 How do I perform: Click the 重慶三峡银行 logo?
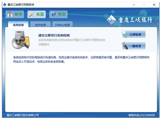coord(130,20)
